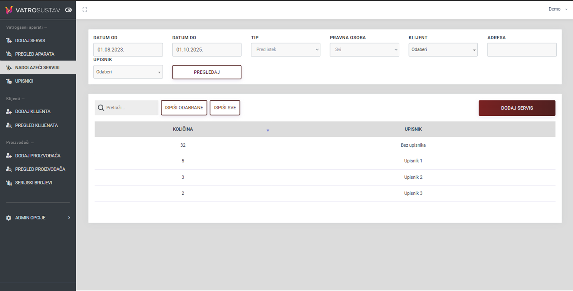Click the Admin opcije gear icon
The height and width of the screenshot is (291, 573).
point(9,218)
